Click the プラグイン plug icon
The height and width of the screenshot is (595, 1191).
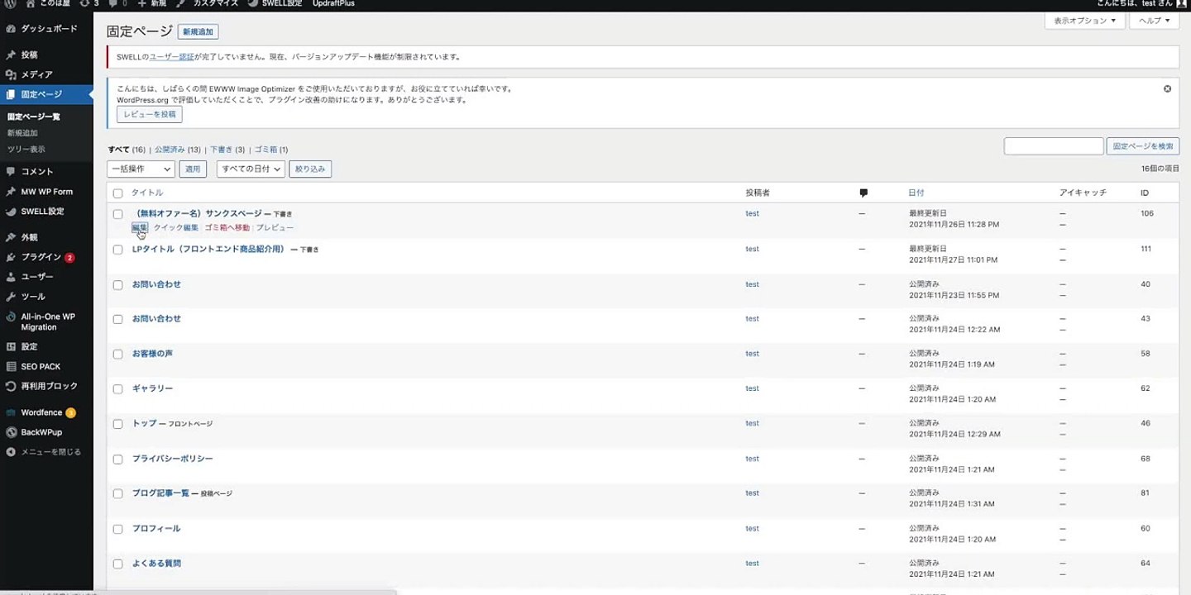coord(11,257)
